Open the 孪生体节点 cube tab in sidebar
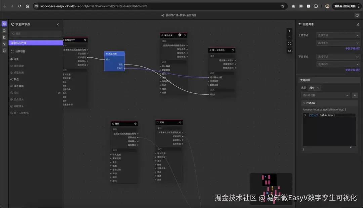Screen dimensions: 363x208 coord(4,24)
